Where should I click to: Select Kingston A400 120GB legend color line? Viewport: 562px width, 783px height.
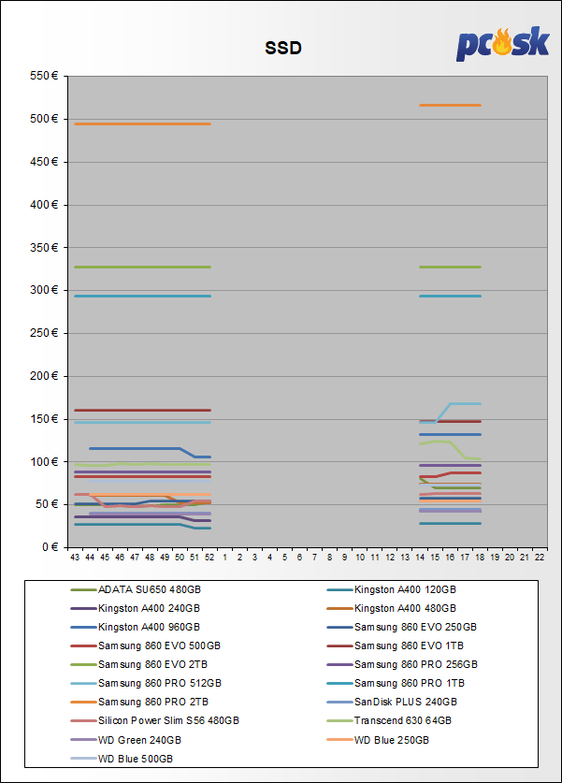[x=339, y=589]
